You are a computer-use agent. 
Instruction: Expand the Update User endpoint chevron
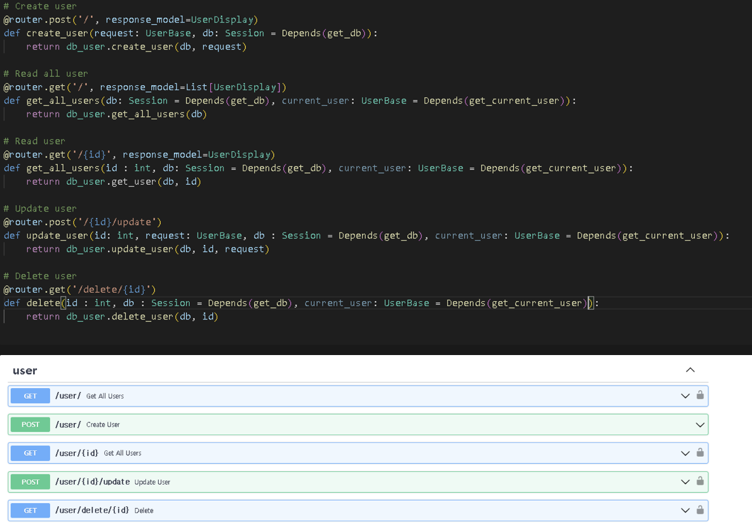pos(685,481)
